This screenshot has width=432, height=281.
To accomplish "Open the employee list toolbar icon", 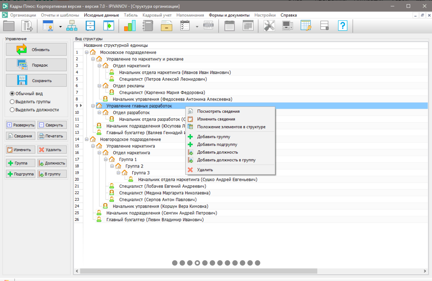I will coord(48,26).
